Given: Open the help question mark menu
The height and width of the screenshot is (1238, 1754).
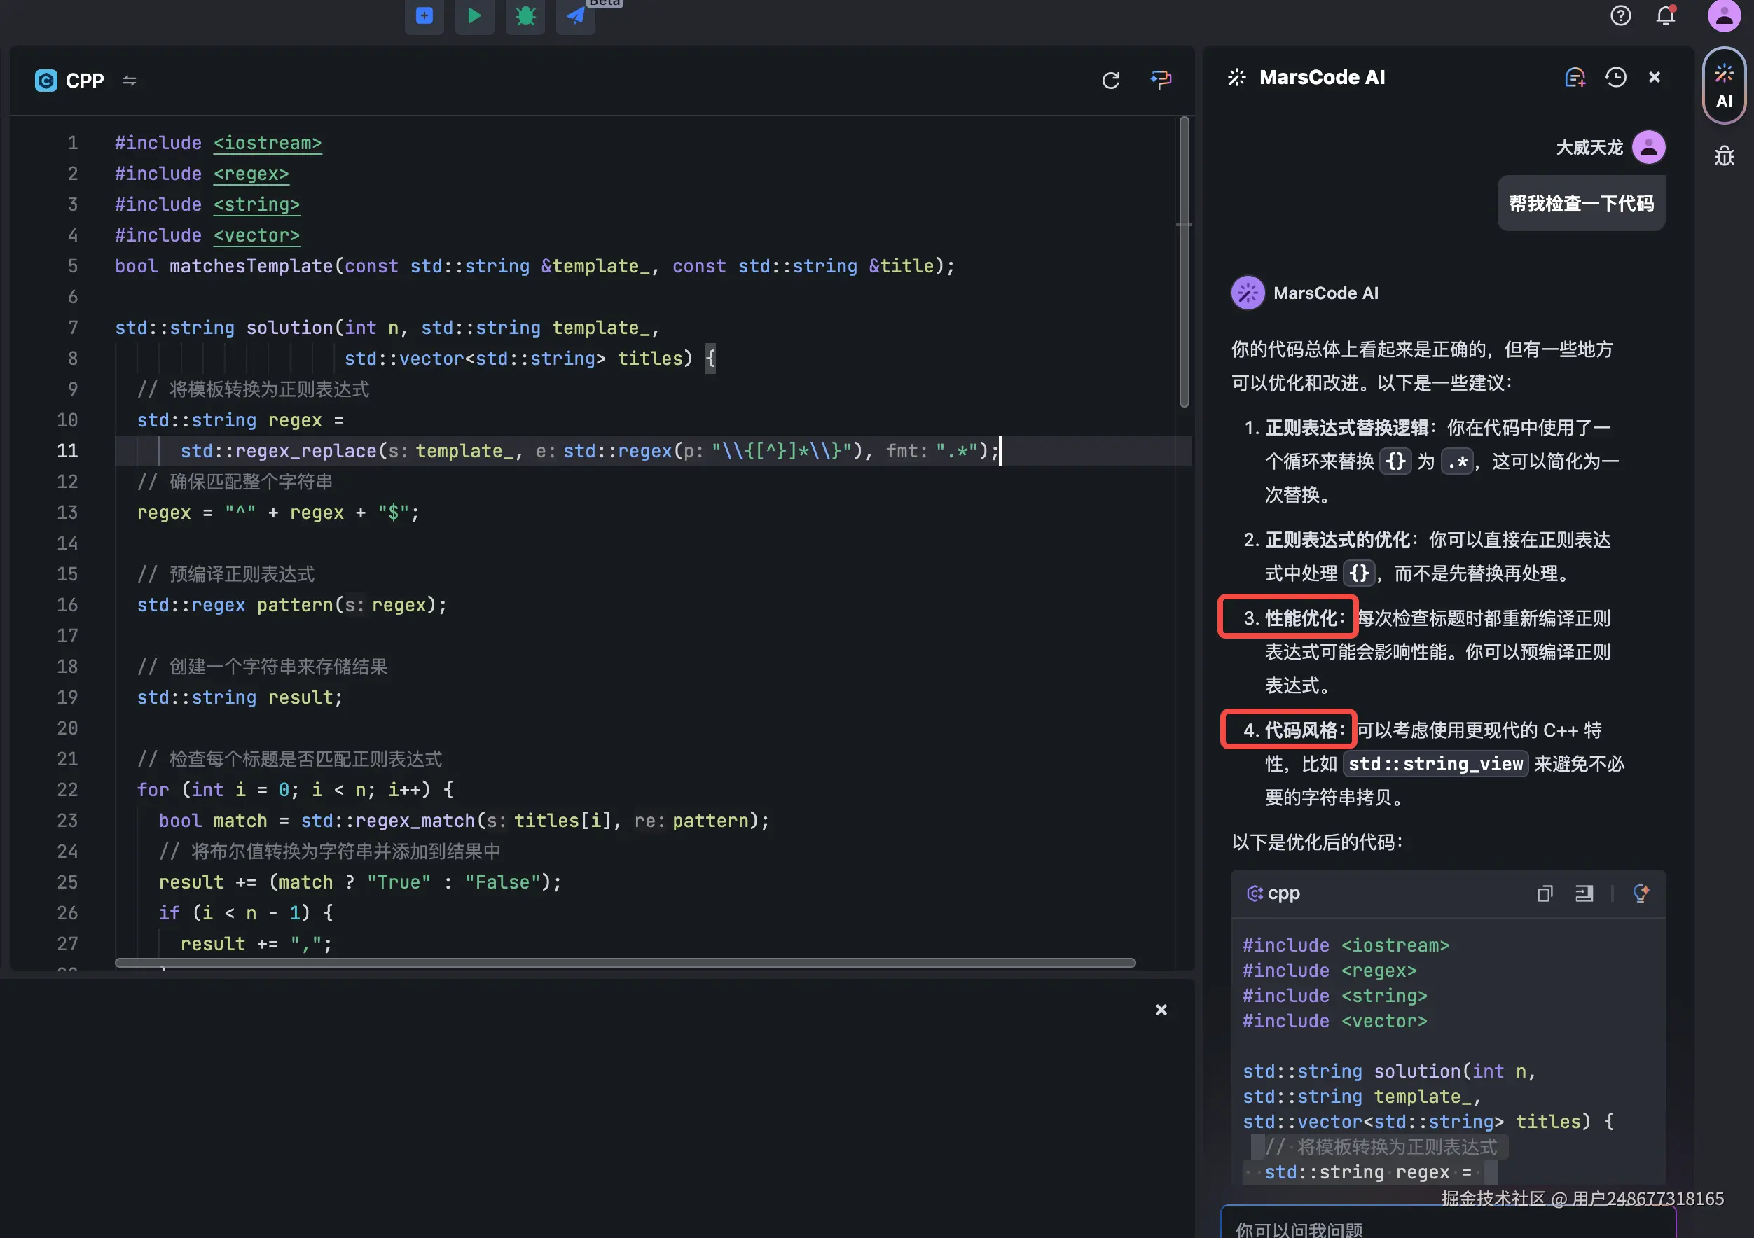Looking at the screenshot, I should 1620,15.
